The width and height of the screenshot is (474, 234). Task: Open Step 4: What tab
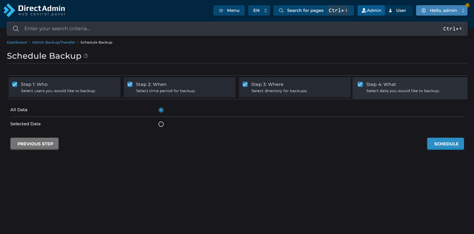pos(410,87)
